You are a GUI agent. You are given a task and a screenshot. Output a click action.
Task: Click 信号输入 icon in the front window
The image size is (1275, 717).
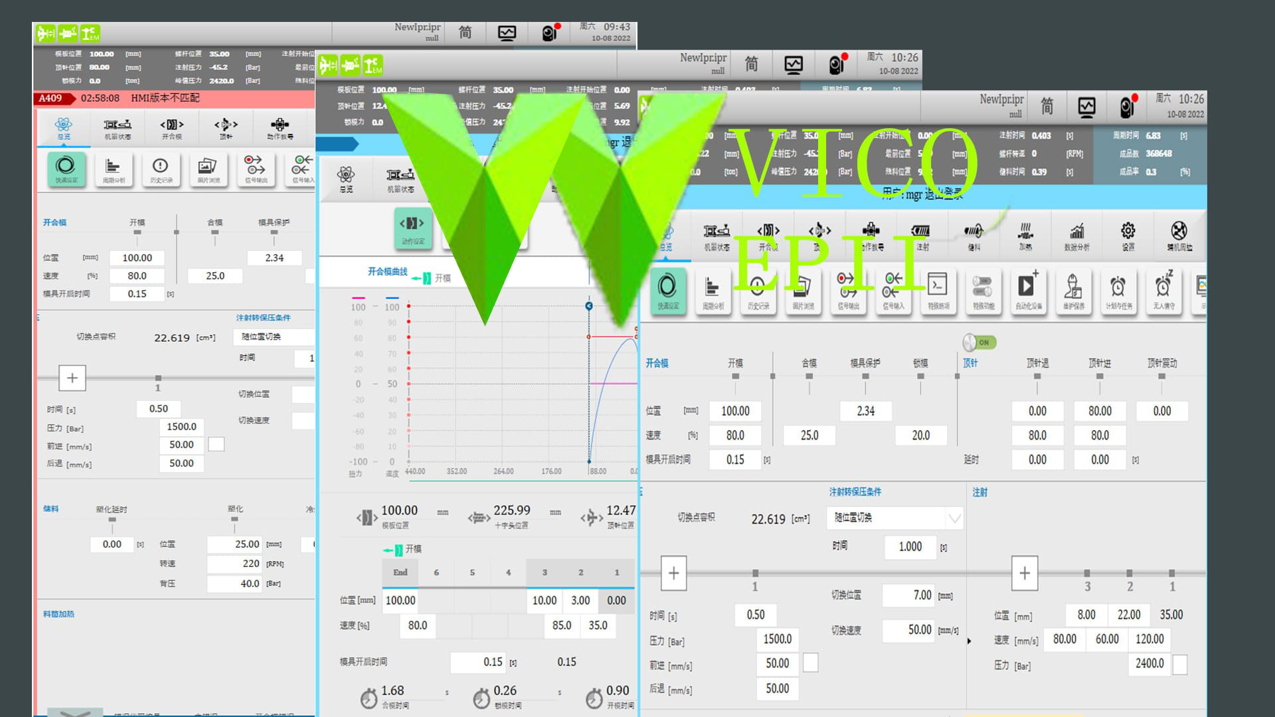tap(893, 291)
